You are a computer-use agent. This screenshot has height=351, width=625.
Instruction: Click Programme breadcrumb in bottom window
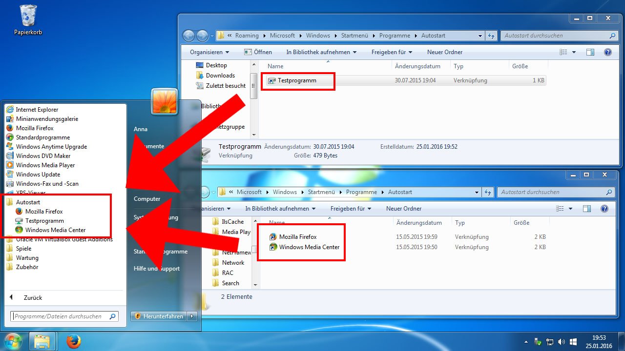(361, 192)
